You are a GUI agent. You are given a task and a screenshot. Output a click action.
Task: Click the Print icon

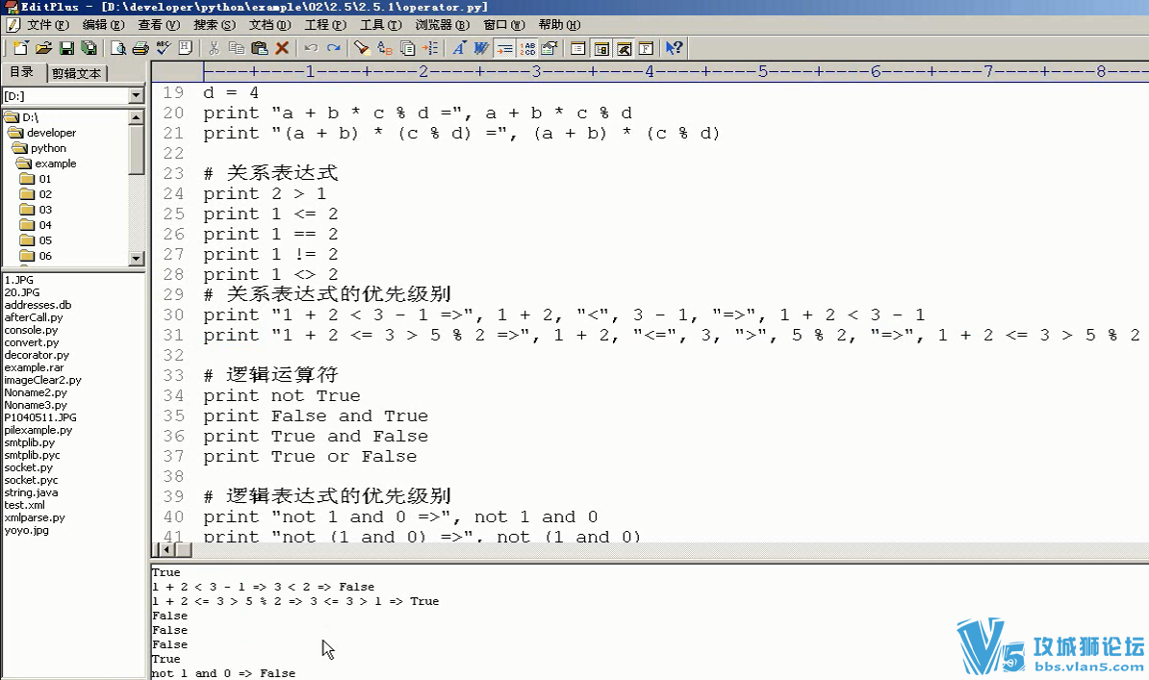(140, 48)
